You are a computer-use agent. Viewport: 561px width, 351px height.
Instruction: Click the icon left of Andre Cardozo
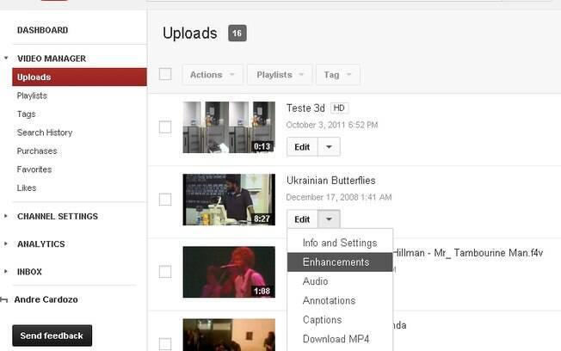pos(4,300)
